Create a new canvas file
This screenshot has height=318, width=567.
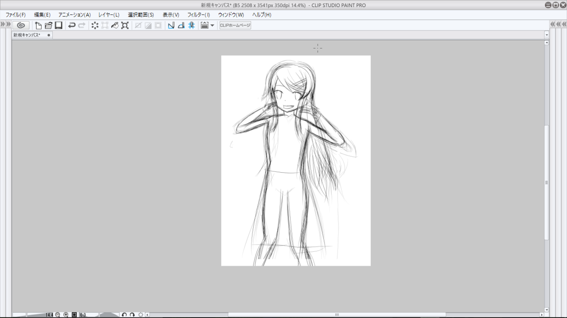39,26
